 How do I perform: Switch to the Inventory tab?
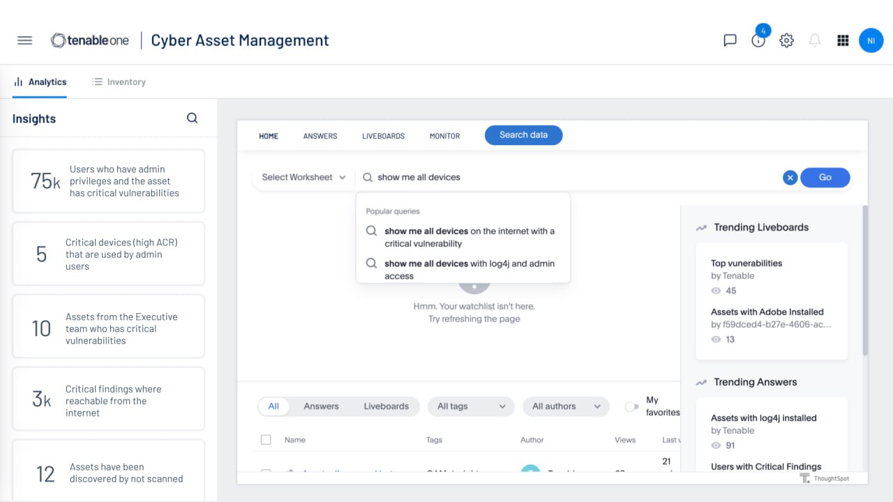coord(119,82)
